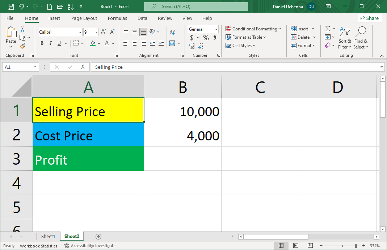Click the Font Color swatch
The width and height of the screenshot is (387, 250).
tap(107, 43)
